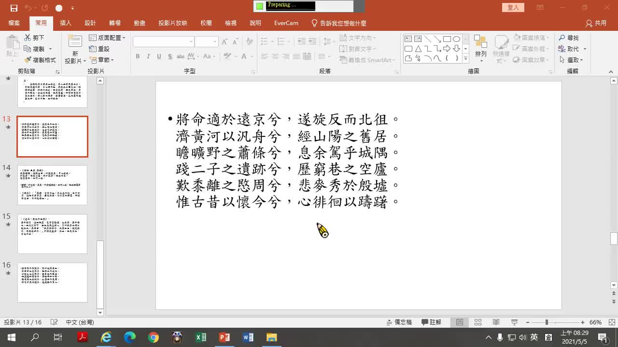Click Sign in (登入) button

(513, 8)
